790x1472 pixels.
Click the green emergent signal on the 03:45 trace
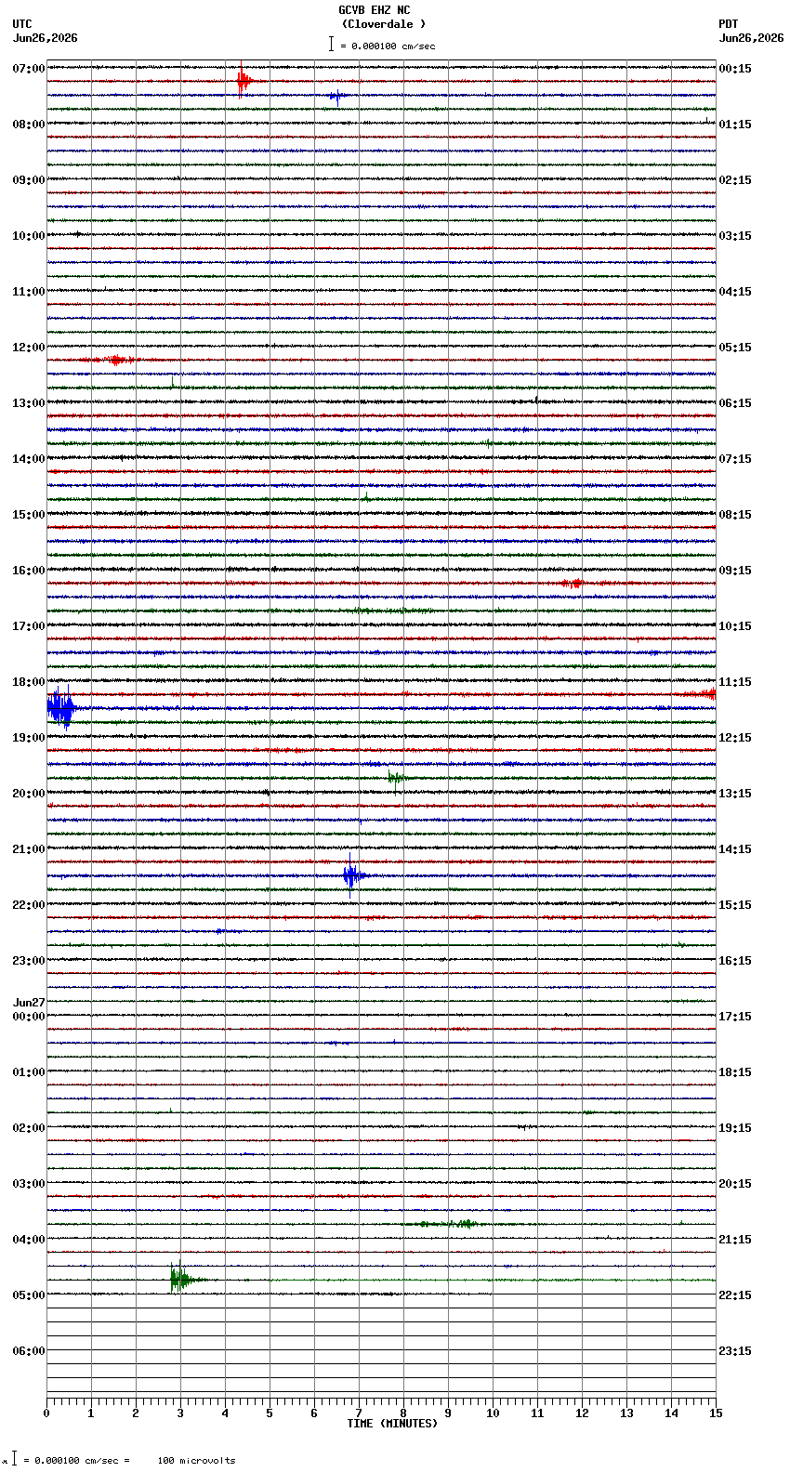[x=444, y=1224]
